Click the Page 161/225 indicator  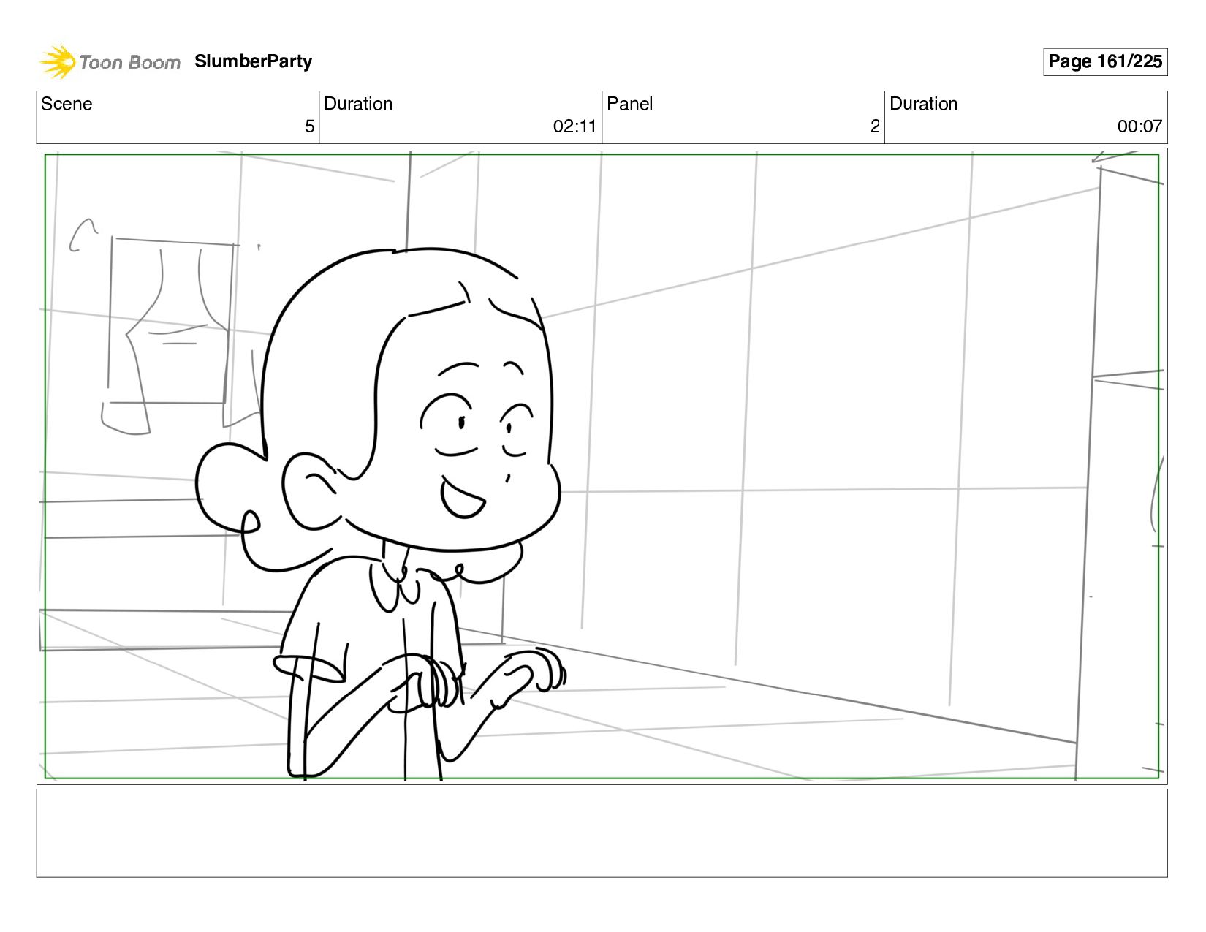(1104, 61)
